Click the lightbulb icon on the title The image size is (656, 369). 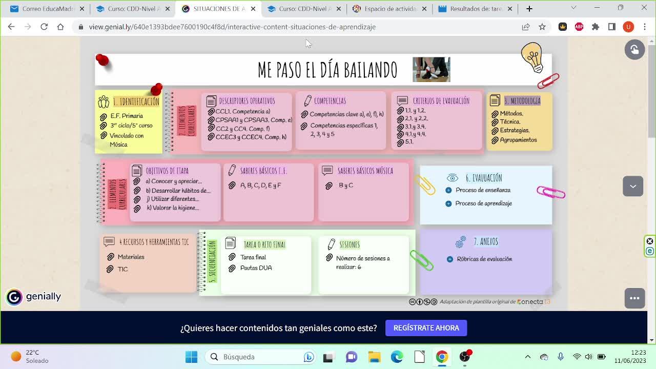pos(532,57)
